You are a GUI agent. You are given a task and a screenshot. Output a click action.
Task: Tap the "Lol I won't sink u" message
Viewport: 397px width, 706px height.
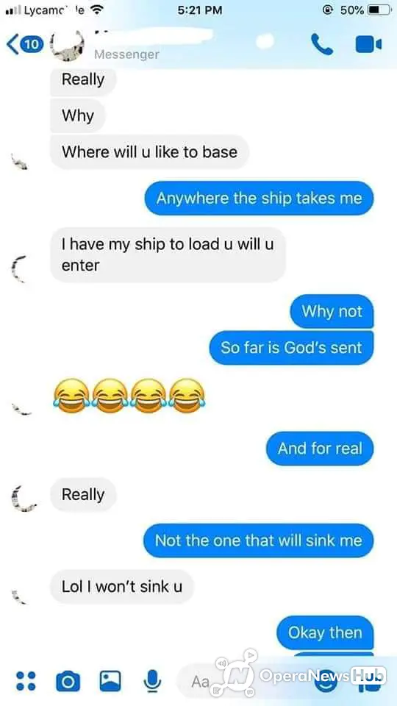pyautogui.click(x=122, y=587)
